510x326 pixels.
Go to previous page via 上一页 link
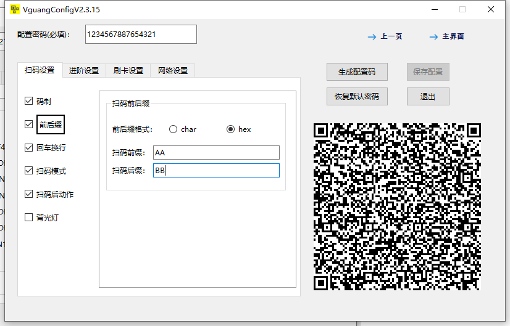coord(391,36)
